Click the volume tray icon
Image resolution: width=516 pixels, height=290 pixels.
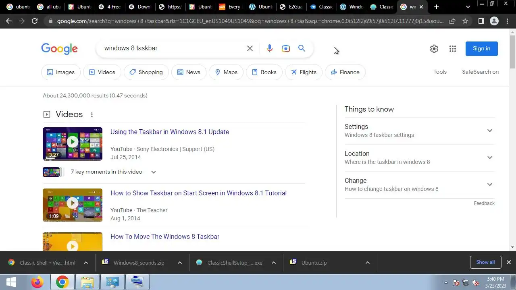pyautogui.click(x=475, y=282)
